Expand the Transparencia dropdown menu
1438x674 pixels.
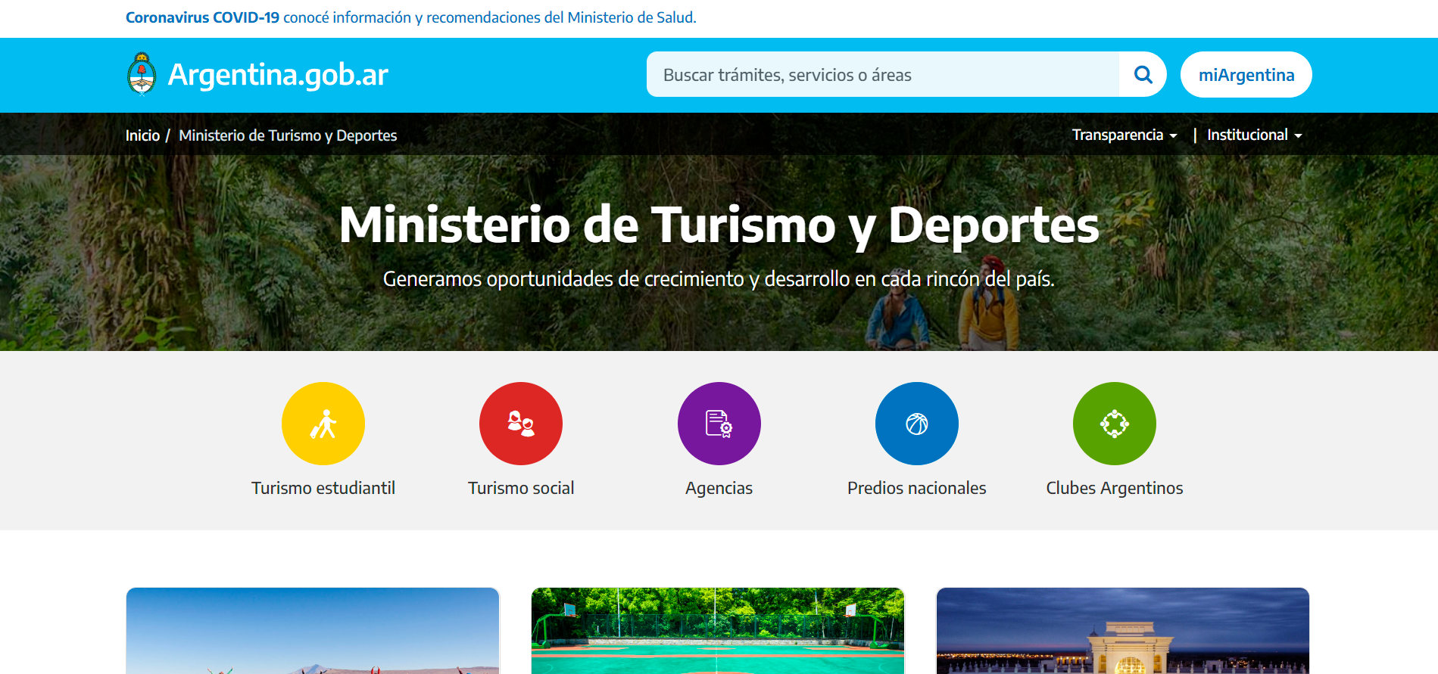tap(1125, 135)
